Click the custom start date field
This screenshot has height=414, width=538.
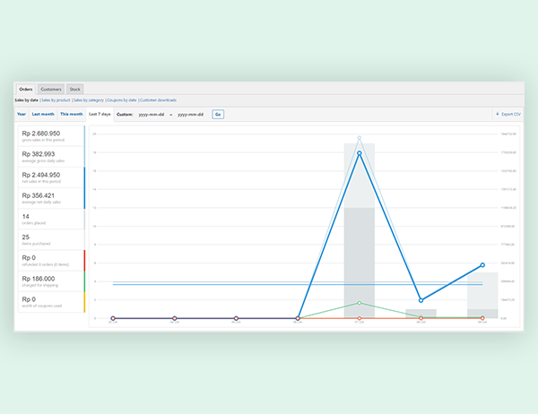[x=150, y=115]
